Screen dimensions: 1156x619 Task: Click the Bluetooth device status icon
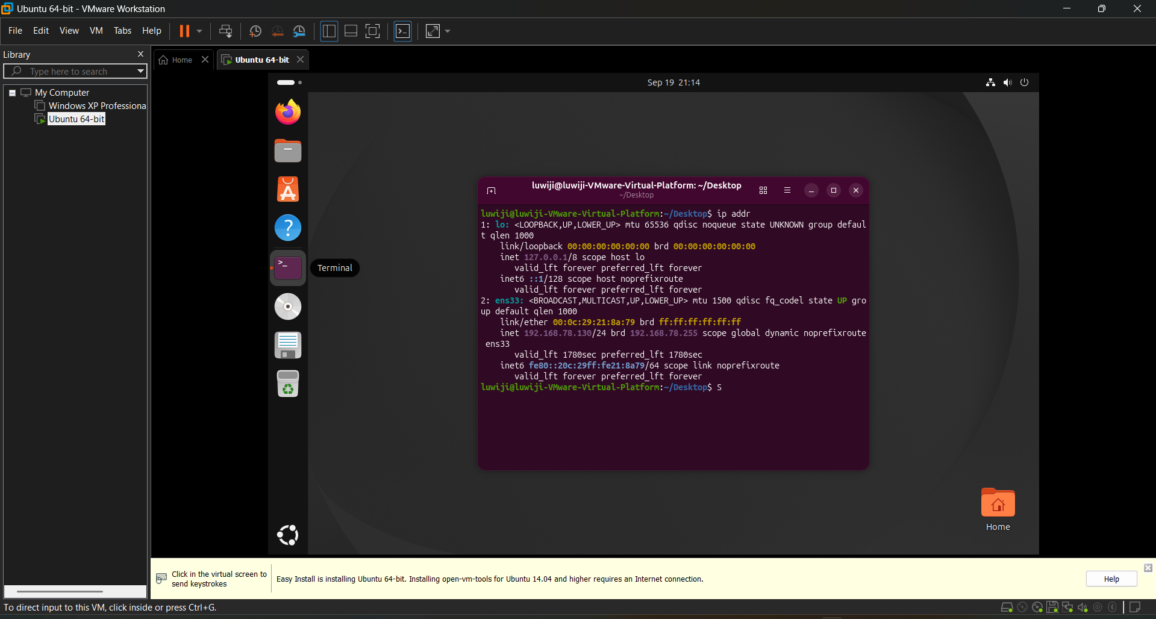pyautogui.click(x=1113, y=608)
